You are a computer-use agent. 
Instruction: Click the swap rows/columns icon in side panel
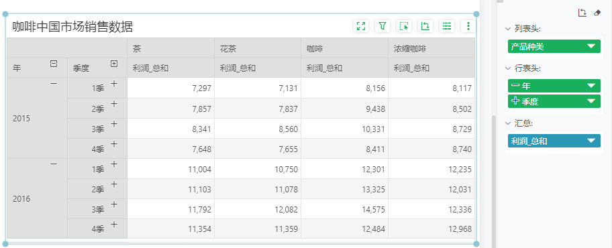coord(582,13)
